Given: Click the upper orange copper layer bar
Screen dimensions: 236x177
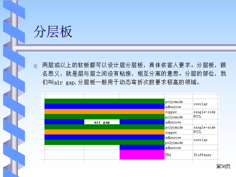Looking at the screenshot, I should [x=104, y=112].
